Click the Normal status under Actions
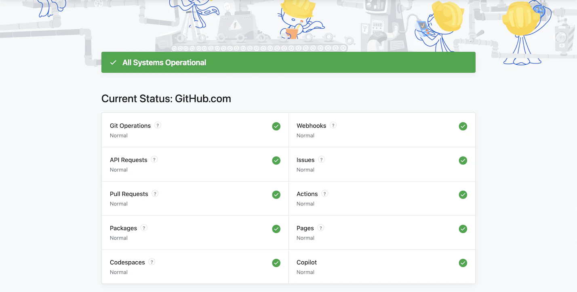This screenshot has width=577, height=292. point(305,204)
